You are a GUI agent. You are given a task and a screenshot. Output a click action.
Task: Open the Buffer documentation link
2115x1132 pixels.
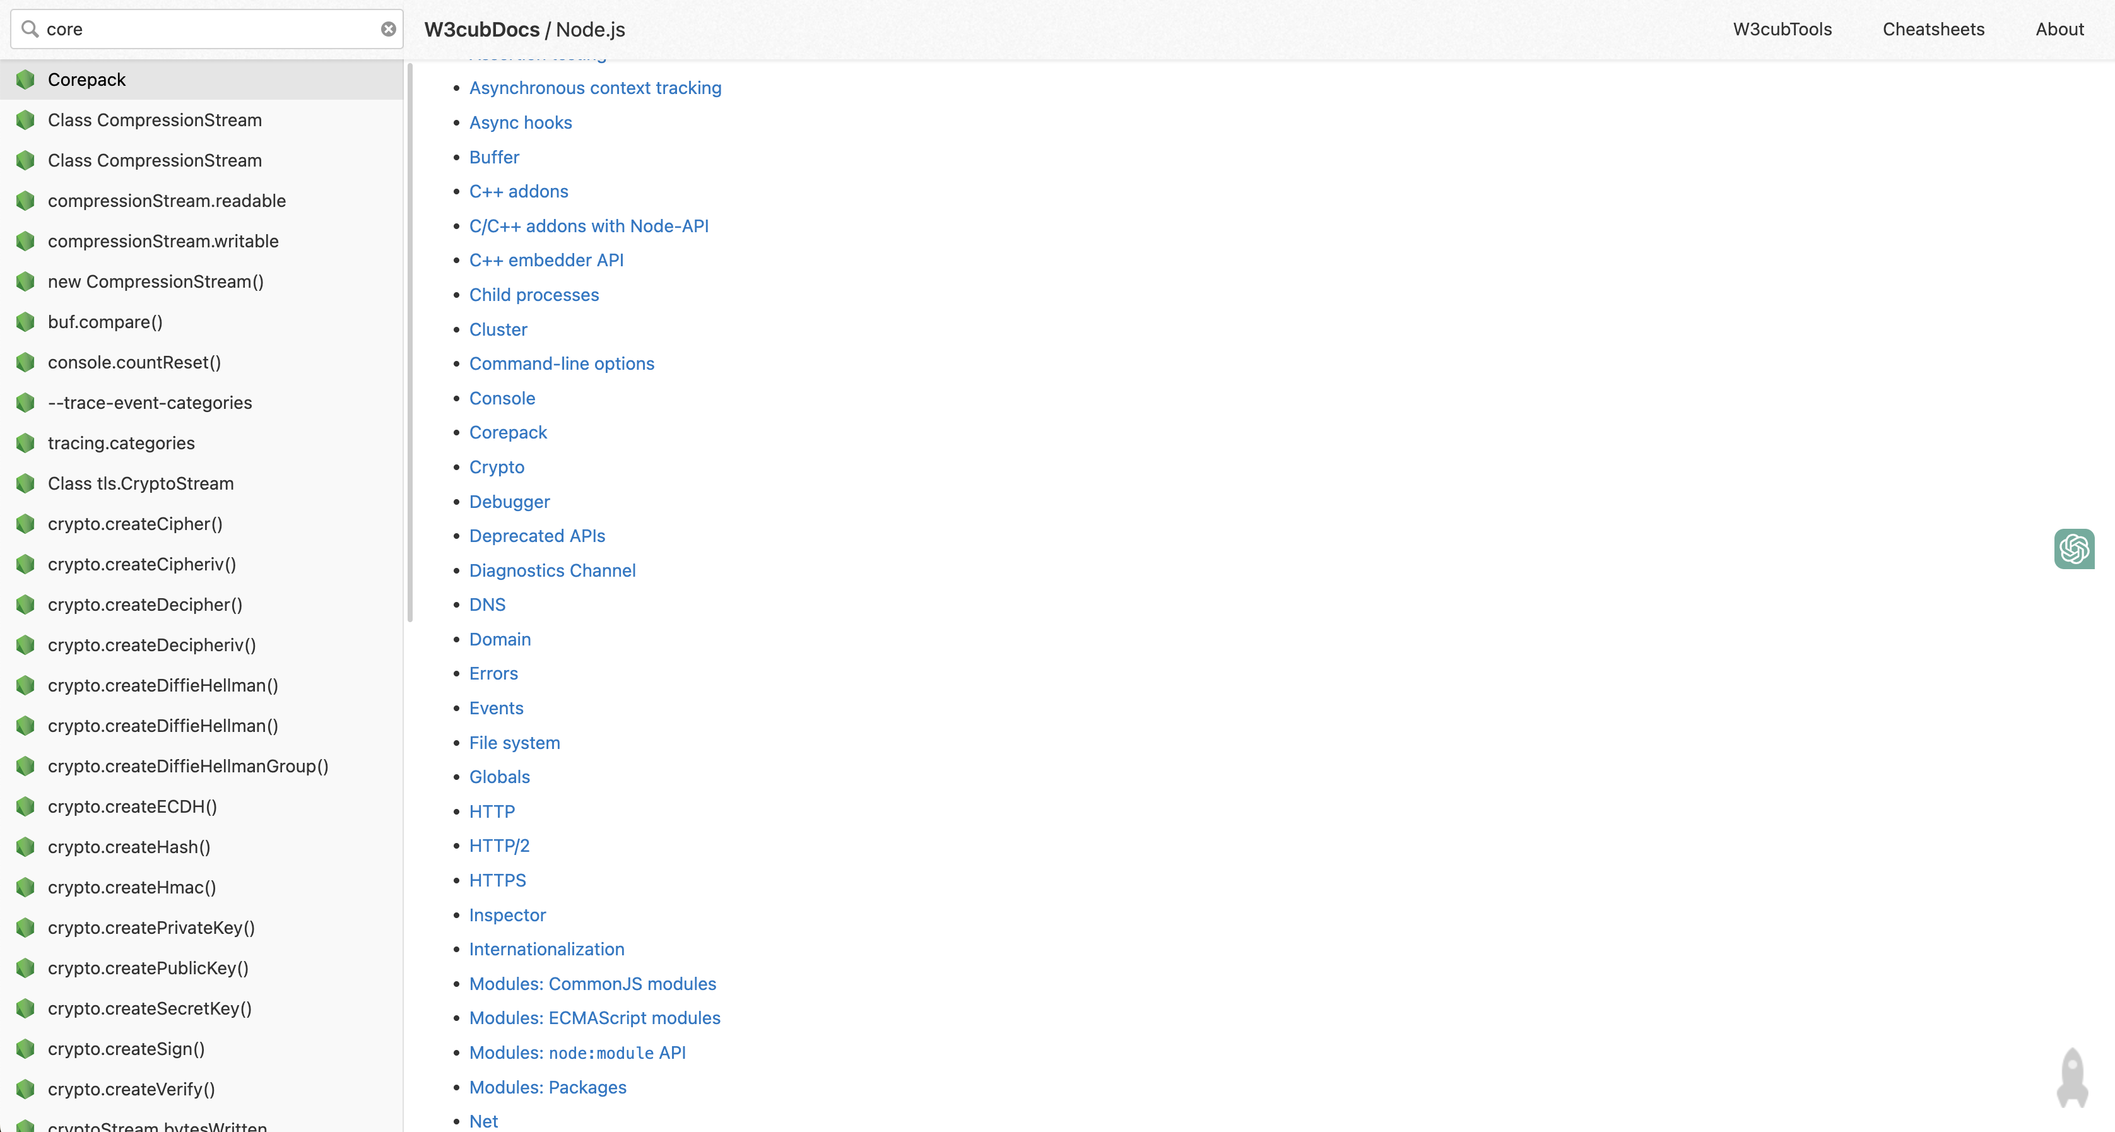click(494, 156)
